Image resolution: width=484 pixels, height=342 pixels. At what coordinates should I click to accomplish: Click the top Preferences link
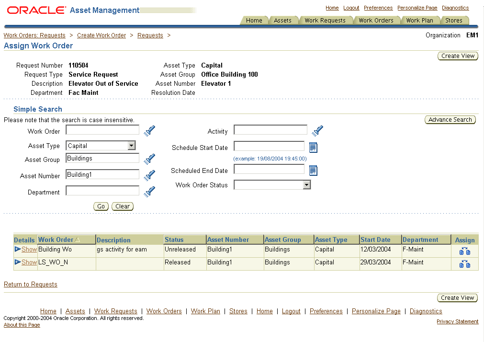378,8
